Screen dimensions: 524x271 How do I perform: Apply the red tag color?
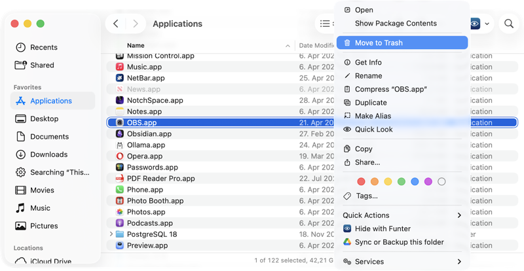click(362, 181)
